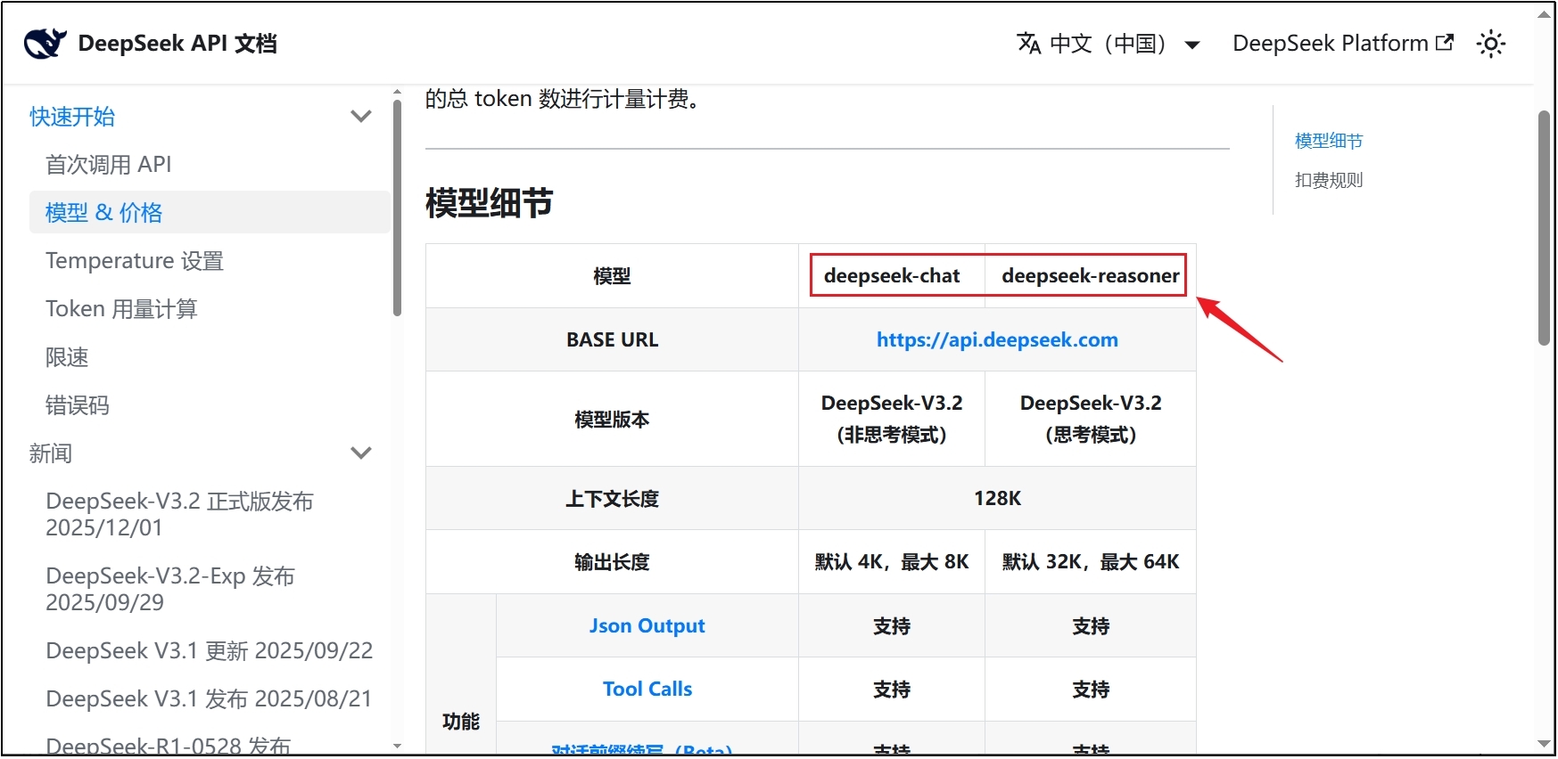
Task: Open DeepSeek V3.1 更新 2025/09/22 item
Action: (210, 650)
